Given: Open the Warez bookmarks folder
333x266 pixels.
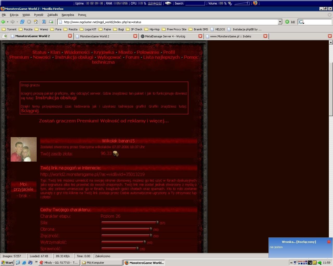Looking at the screenshot, I should (x=41, y=29).
